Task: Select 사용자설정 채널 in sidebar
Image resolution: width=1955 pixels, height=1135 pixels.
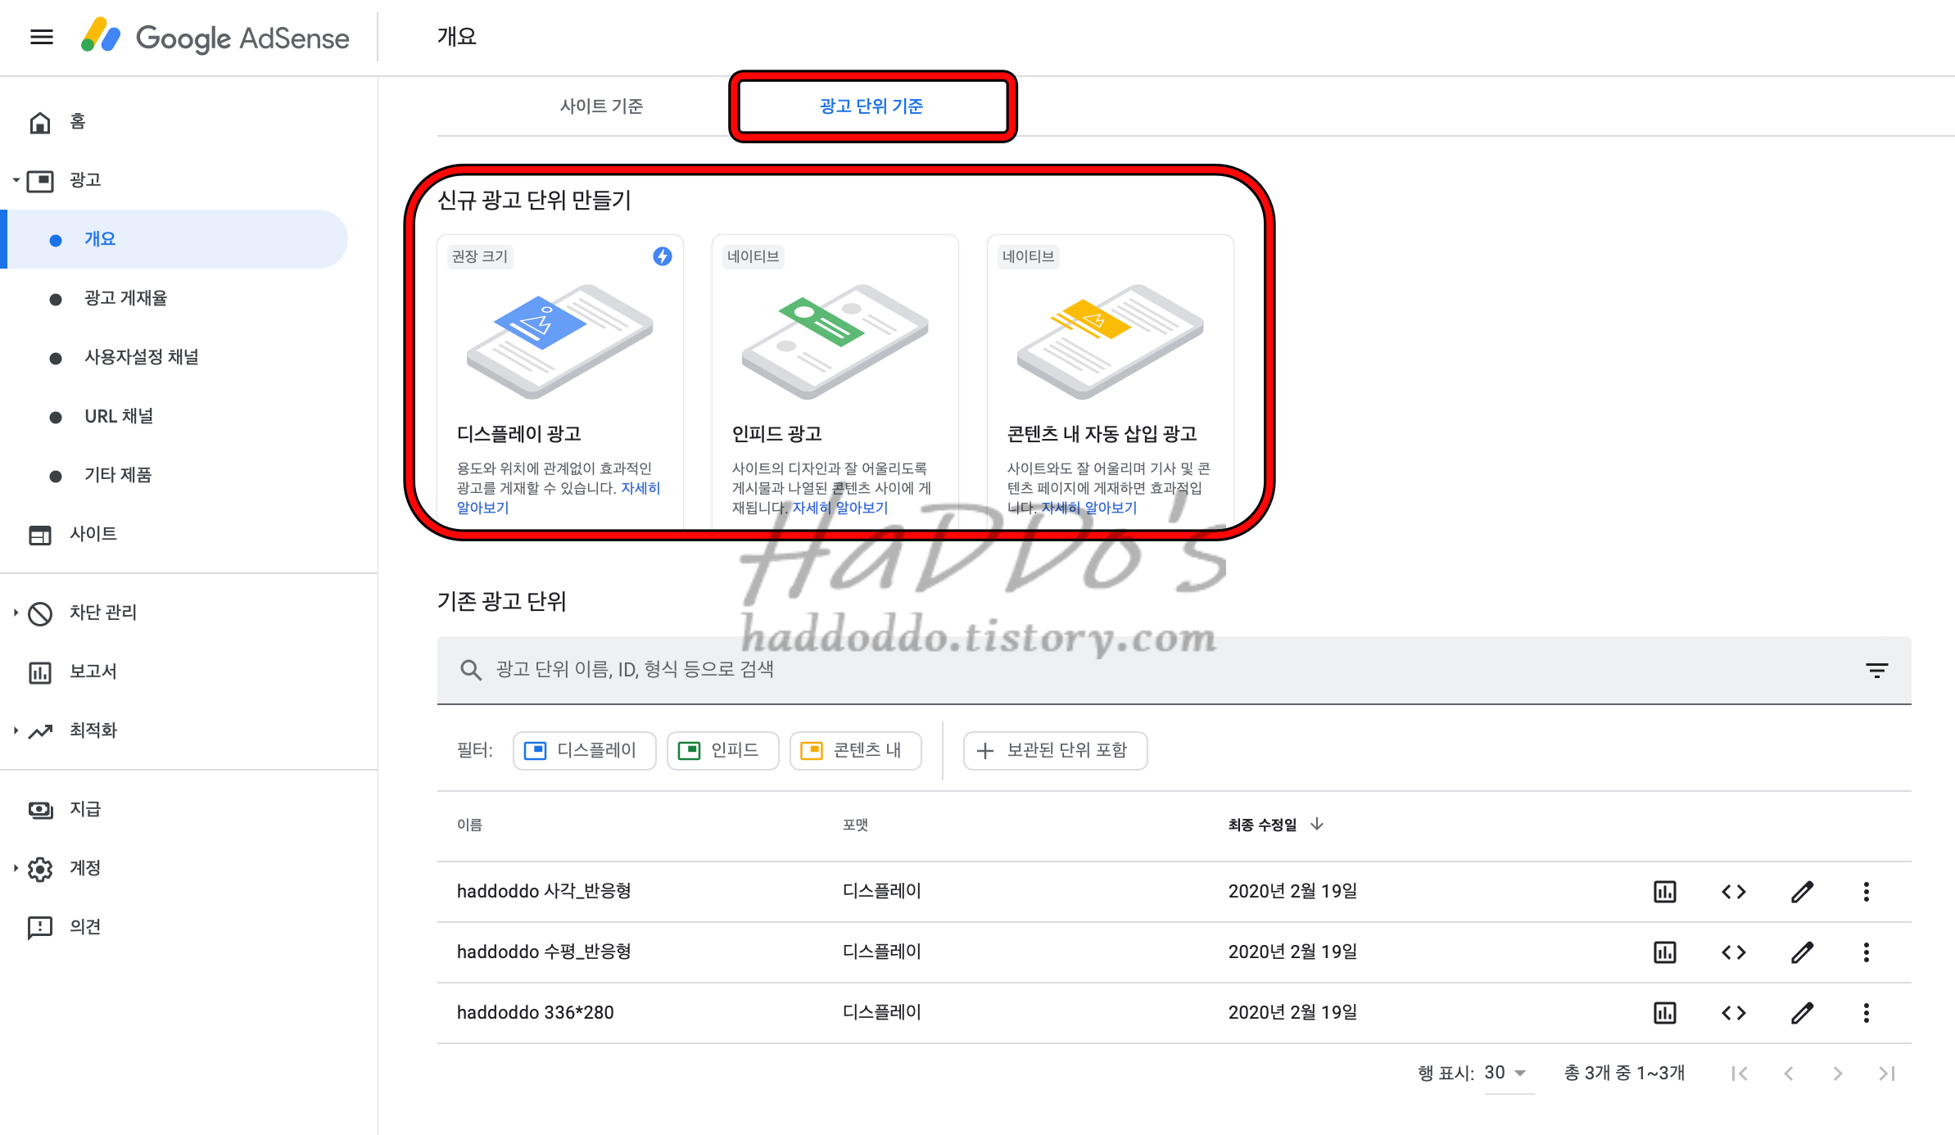Action: click(x=141, y=357)
